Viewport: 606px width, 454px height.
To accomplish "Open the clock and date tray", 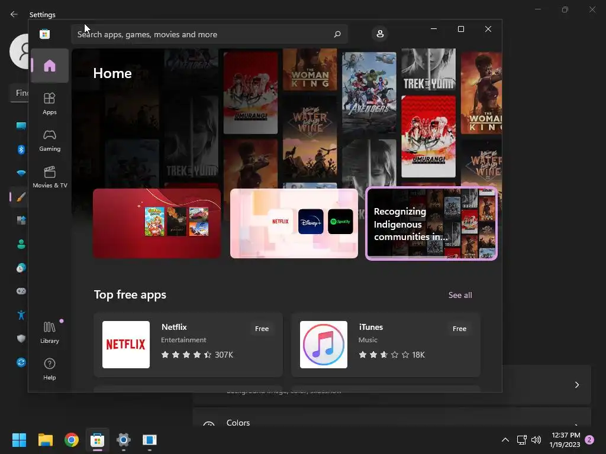I will click(x=565, y=440).
